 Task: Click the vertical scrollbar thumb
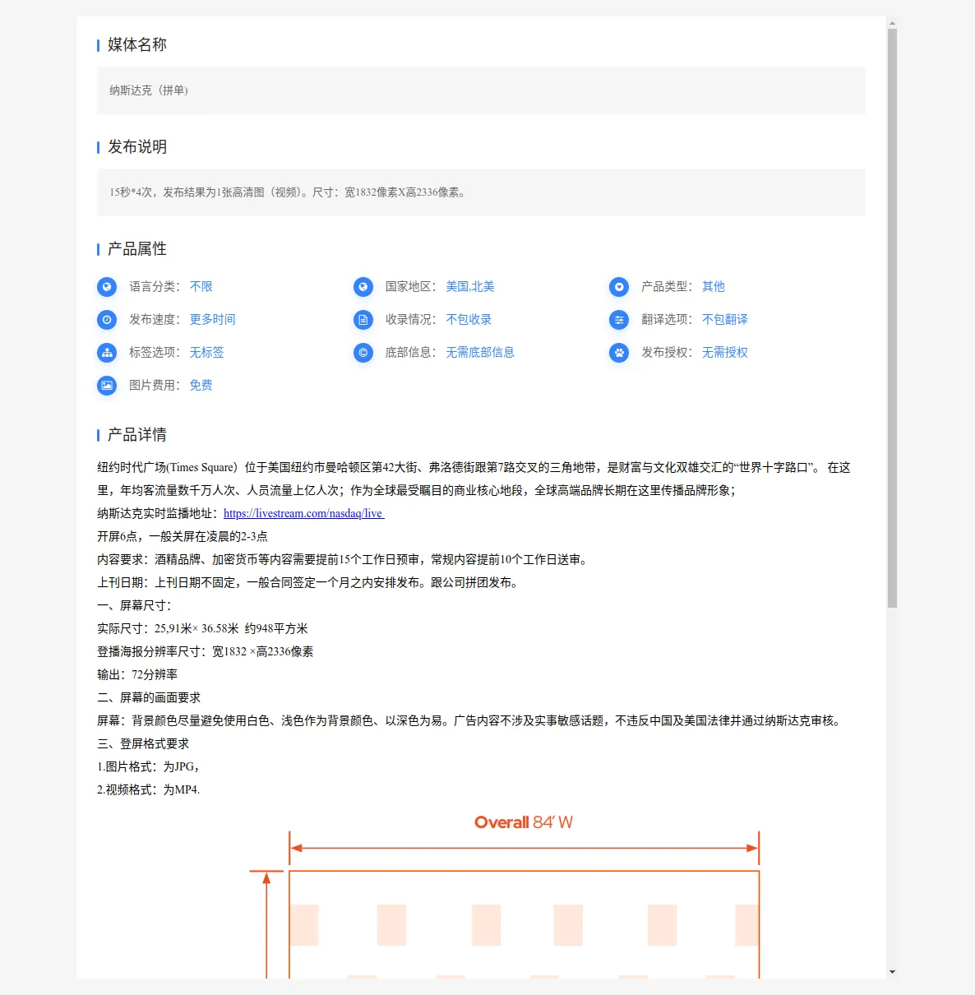pyautogui.click(x=892, y=319)
